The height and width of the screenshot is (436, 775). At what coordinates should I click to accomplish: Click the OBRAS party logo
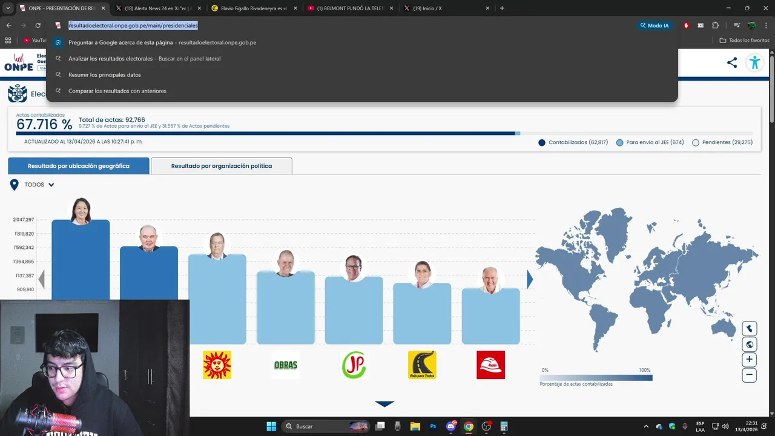coord(286,365)
